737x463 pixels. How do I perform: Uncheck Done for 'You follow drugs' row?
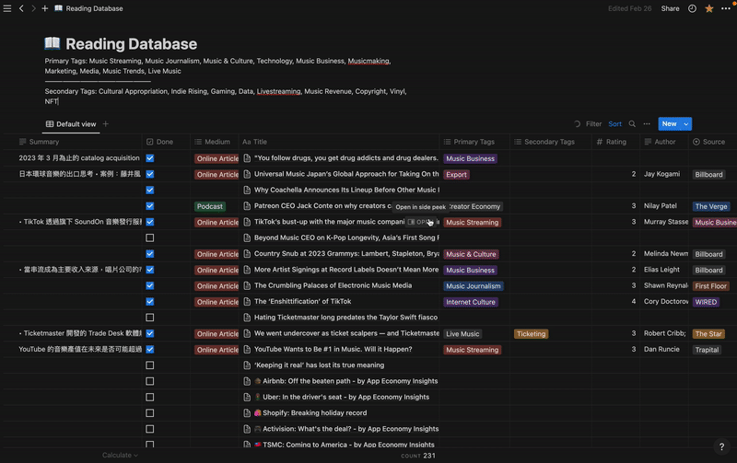click(x=150, y=158)
